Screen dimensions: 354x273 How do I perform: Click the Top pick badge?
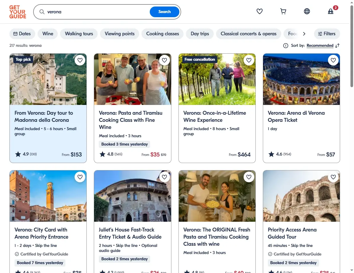click(23, 60)
